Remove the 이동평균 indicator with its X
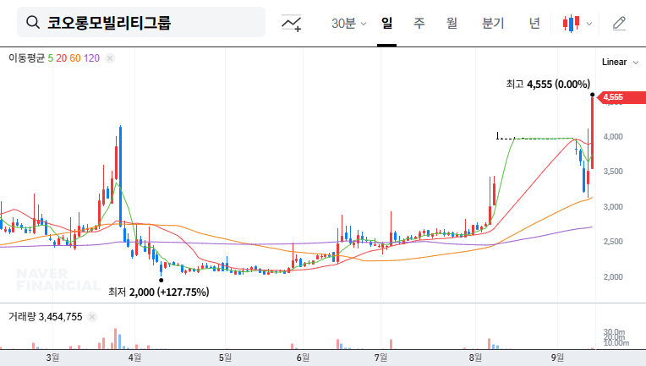The image size is (646, 366). click(x=110, y=58)
